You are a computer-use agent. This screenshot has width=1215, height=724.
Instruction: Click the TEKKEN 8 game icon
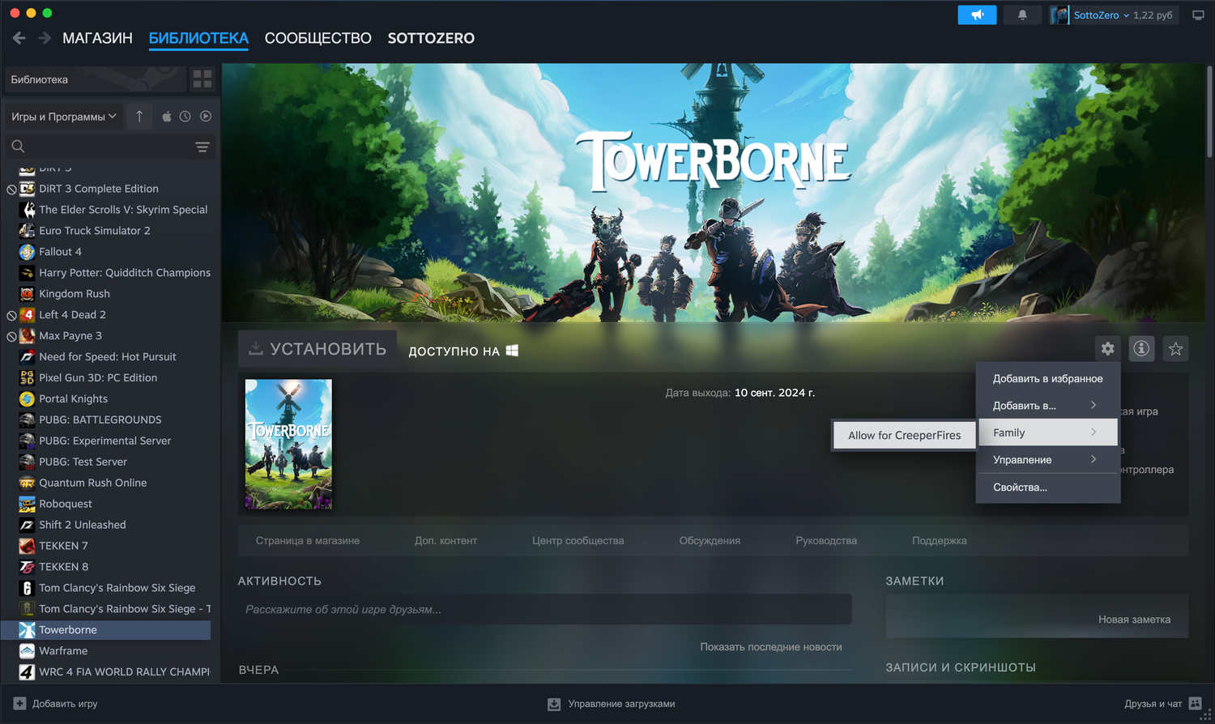(27, 567)
